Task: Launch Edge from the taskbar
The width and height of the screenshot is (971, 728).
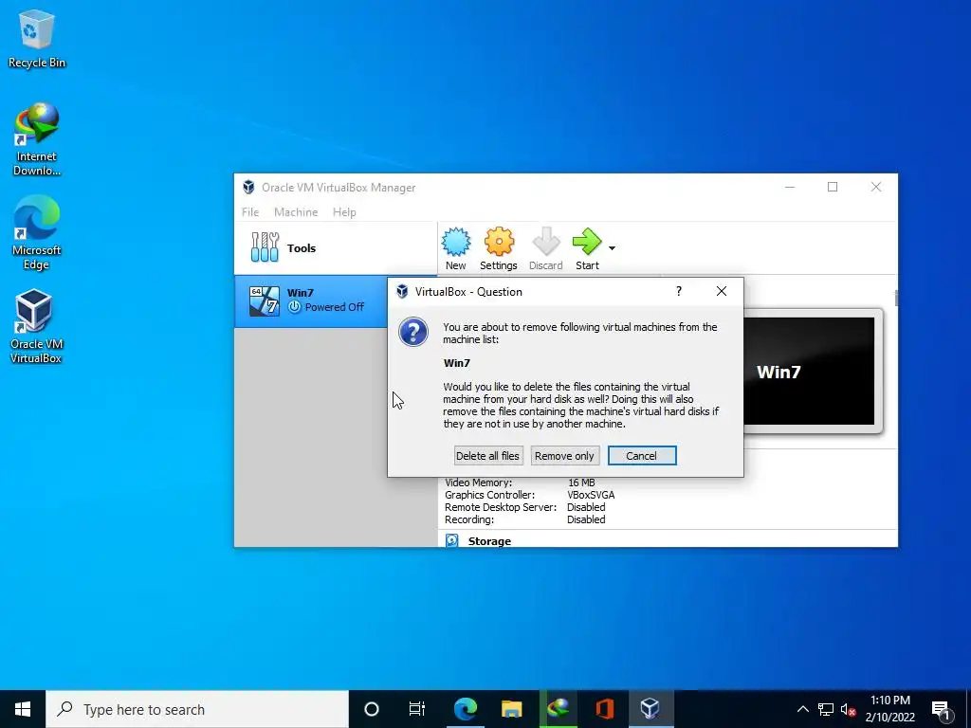Action: pyautogui.click(x=465, y=709)
